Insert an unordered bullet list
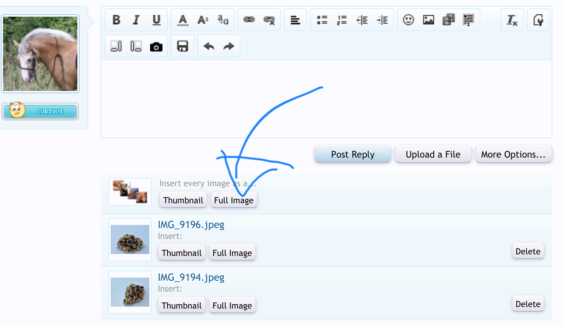This screenshot has height=326, width=564. coord(322,20)
